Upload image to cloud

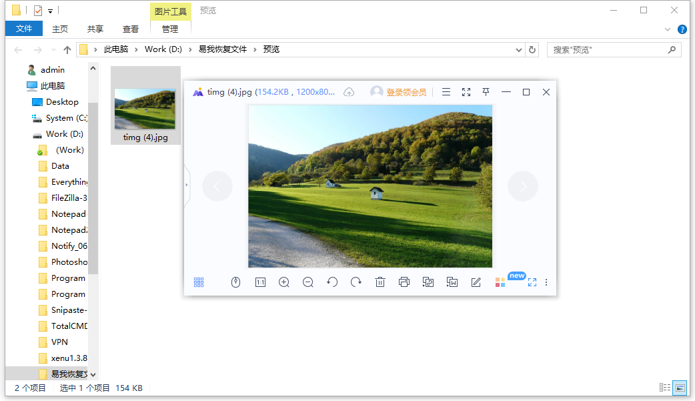(x=349, y=92)
